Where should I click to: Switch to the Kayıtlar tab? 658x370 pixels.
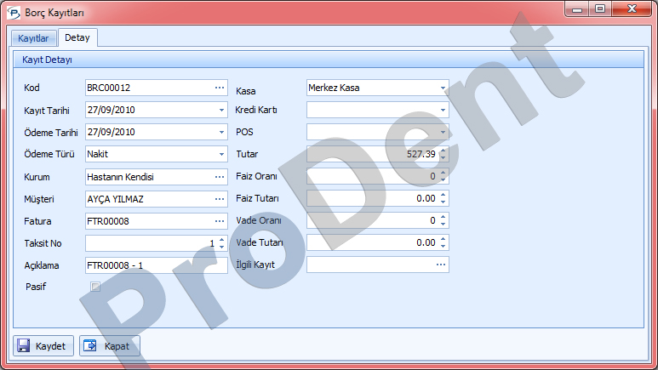(33, 38)
